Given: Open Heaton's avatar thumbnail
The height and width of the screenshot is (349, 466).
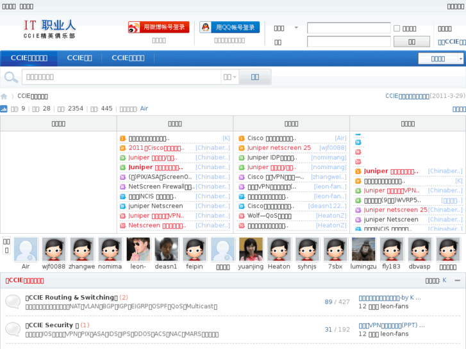Looking at the screenshot, I should 279,249.
